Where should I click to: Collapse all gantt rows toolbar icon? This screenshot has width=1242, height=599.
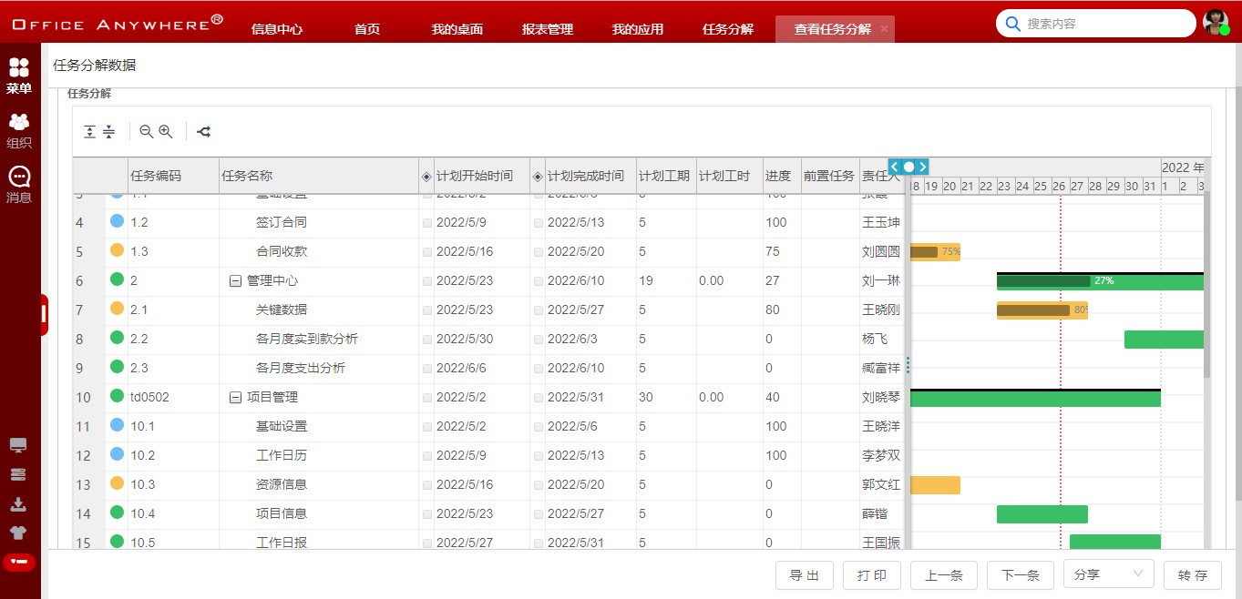point(109,132)
